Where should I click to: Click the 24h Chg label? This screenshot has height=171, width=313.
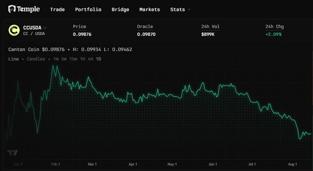pos(274,27)
